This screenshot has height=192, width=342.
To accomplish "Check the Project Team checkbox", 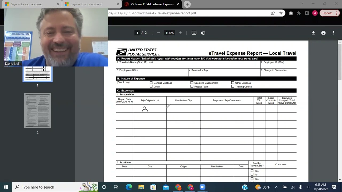I will pyautogui.click(x=192, y=86).
